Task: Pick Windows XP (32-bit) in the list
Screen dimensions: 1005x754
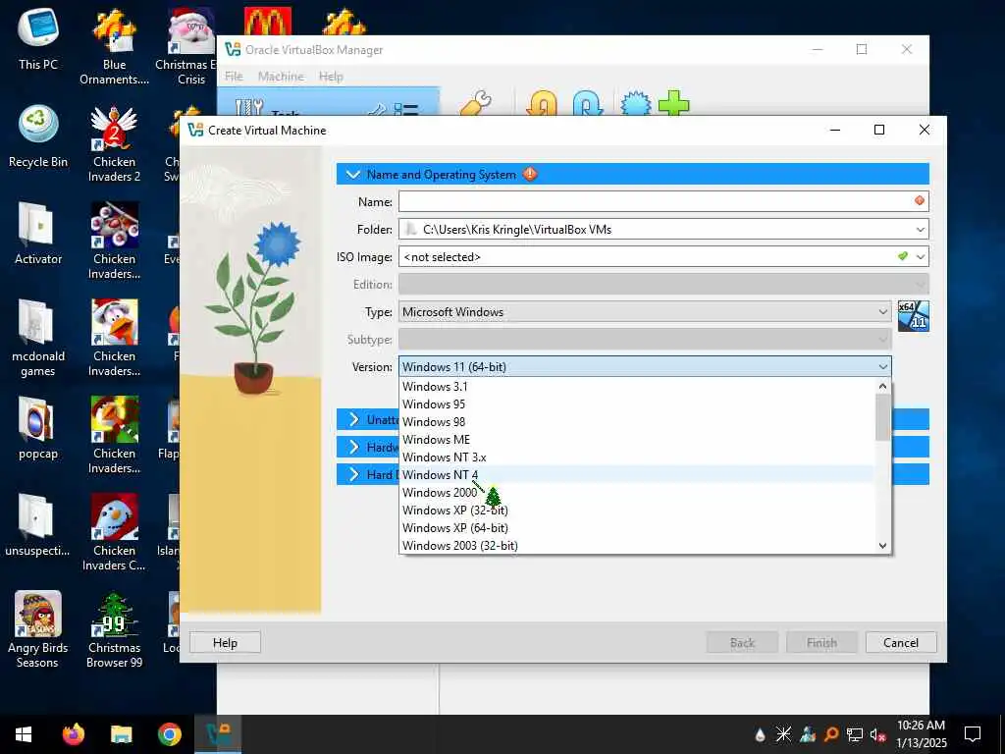Action: 637,511
